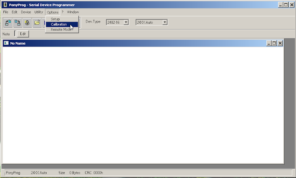Close the open Options menu
Screen dimensions: 296x178
[x=53, y=12]
